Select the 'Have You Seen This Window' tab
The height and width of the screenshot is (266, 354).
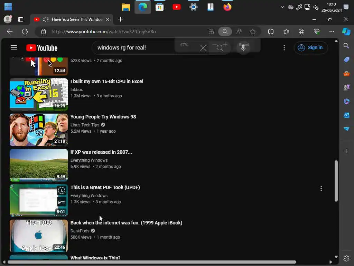point(72,19)
